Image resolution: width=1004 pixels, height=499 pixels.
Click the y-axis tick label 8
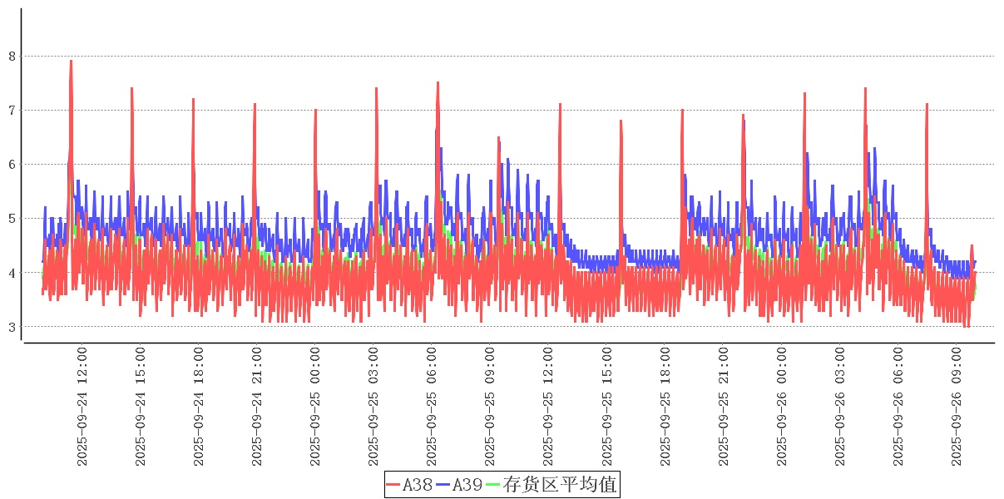coord(12,57)
